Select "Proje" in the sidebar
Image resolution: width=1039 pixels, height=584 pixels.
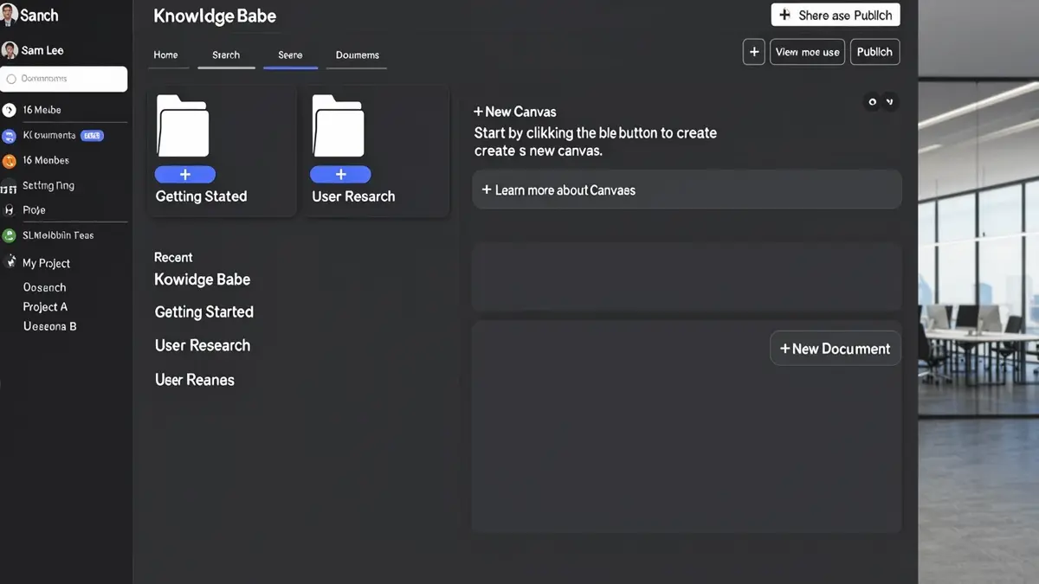tap(35, 210)
